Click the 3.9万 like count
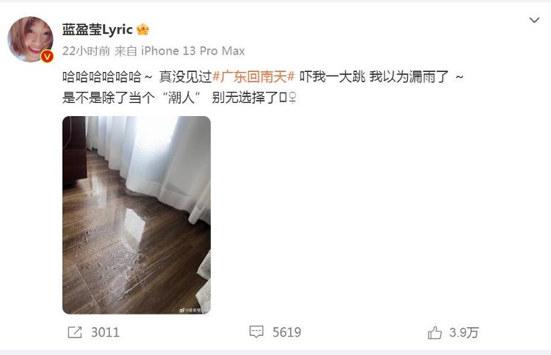 click(464, 332)
